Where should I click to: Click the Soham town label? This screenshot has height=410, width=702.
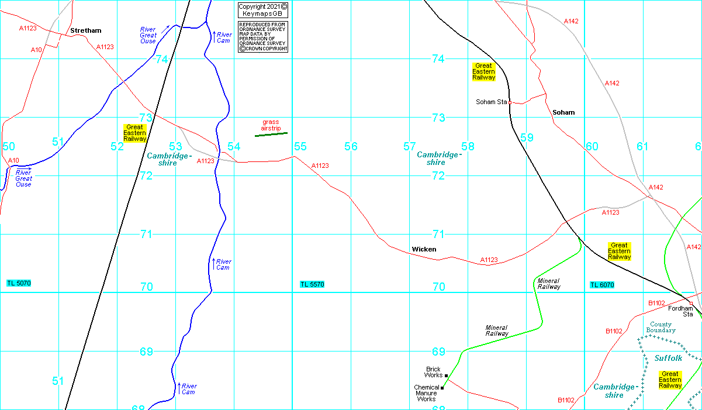tap(563, 112)
